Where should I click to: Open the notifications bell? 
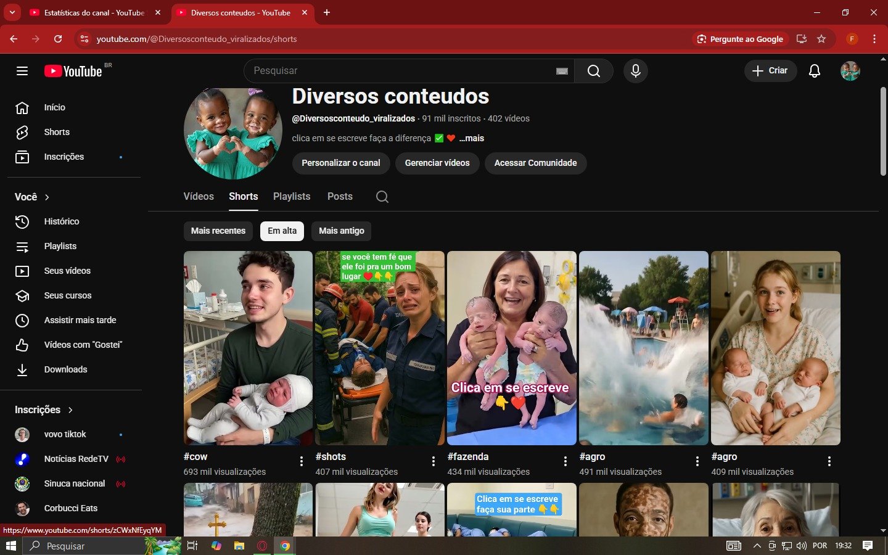click(814, 71)
